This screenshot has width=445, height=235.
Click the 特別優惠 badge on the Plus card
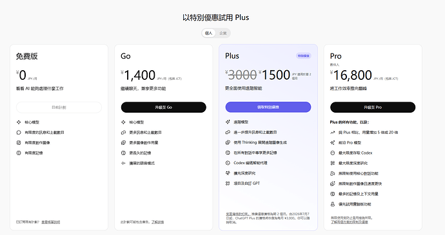303,56
